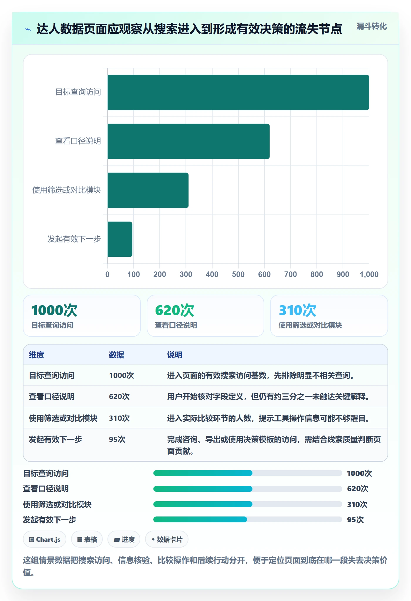
Task: Click the 1000次 progress bar for 目标查询访问
Action: [x=247, y=473]
